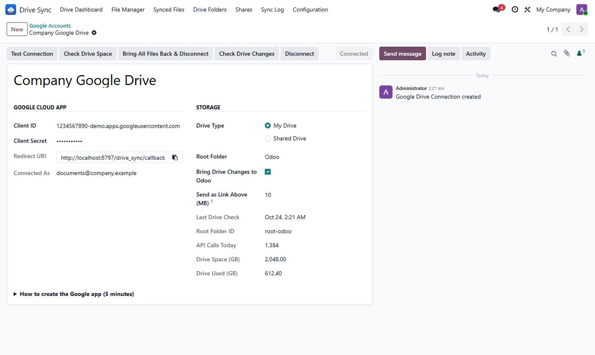595x355 pixels.
Task: Click Bring All Files Back & Disconnect
Action: 165,54
